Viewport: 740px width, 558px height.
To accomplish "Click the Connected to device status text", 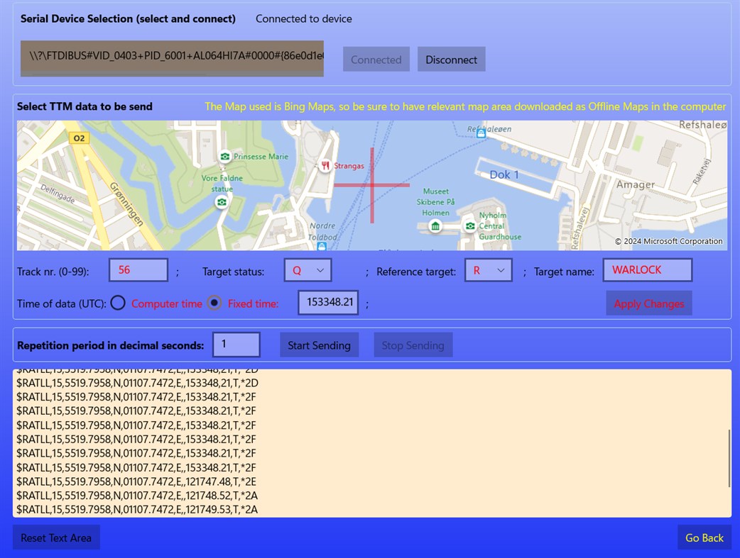I will tap(303, 19).
